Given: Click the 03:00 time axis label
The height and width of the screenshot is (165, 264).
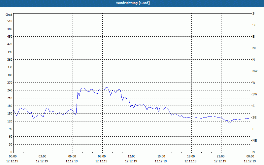Looking at the screenshot, I should (43, 156).
